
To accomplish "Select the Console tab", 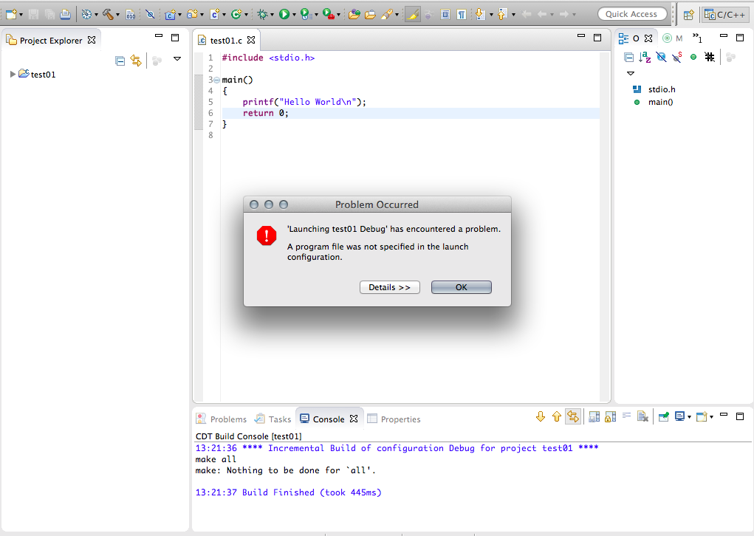I will (x=329, y=419).
